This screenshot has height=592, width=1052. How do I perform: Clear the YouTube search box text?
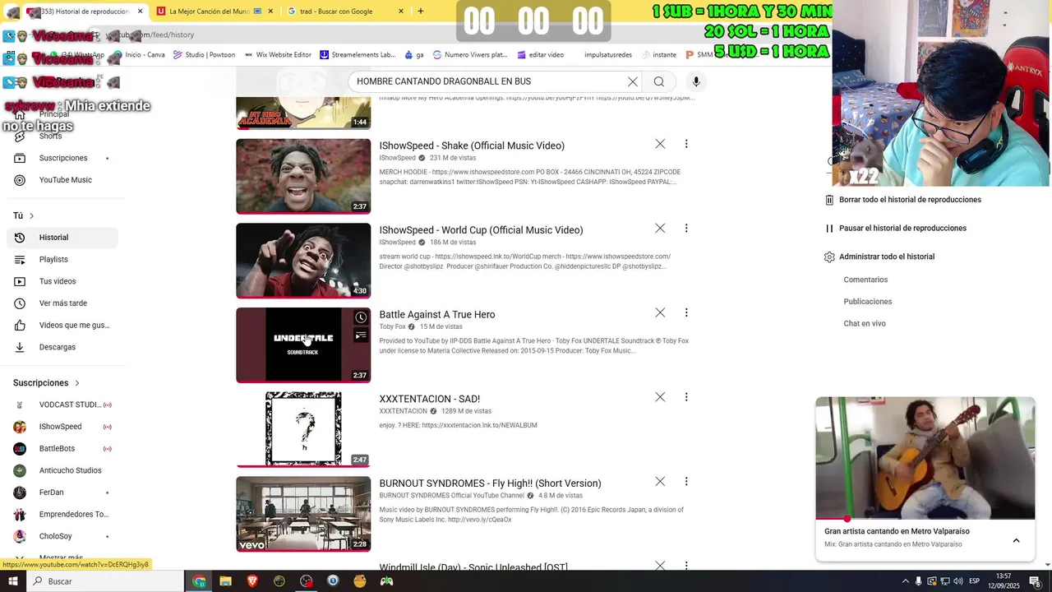[x=633, y=81]
